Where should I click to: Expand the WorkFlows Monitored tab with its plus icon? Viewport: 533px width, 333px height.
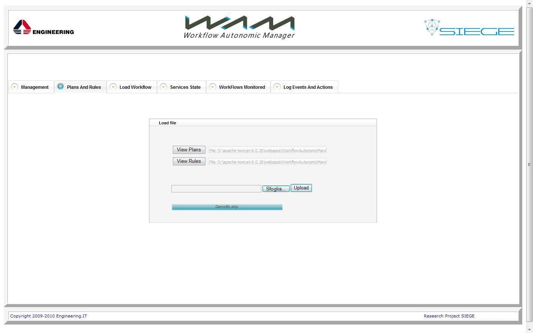tap(213, 87)
